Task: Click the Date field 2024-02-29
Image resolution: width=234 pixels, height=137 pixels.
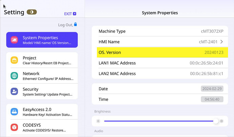Action: pos(212,89)
